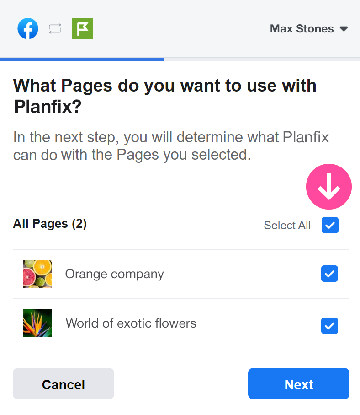Screen dimensions: 360x415
Task: Click the unfilled part of progress bar
Action: (262, 59)
